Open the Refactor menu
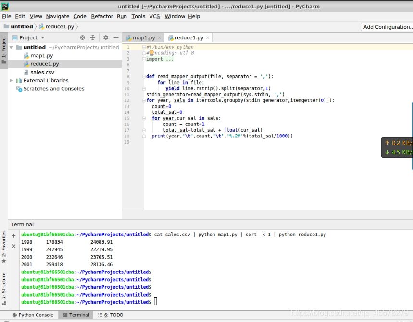 102,16
